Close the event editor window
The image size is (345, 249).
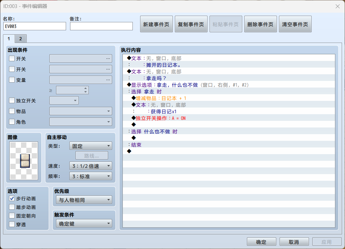tap(338, 6)
